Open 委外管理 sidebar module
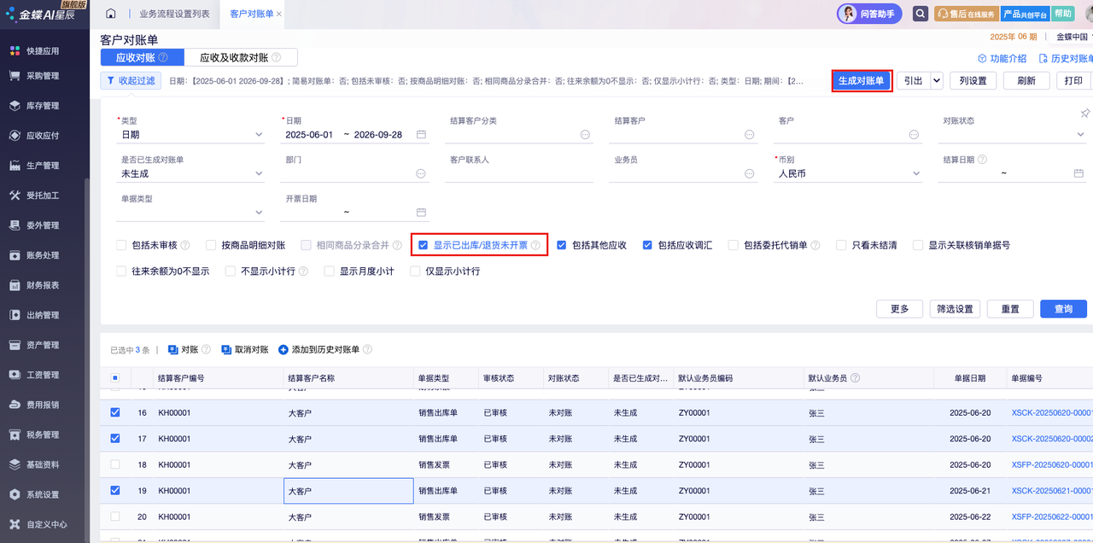This screenshot has width=1093, height=543. pyautogui.click(x=34, y=225)
